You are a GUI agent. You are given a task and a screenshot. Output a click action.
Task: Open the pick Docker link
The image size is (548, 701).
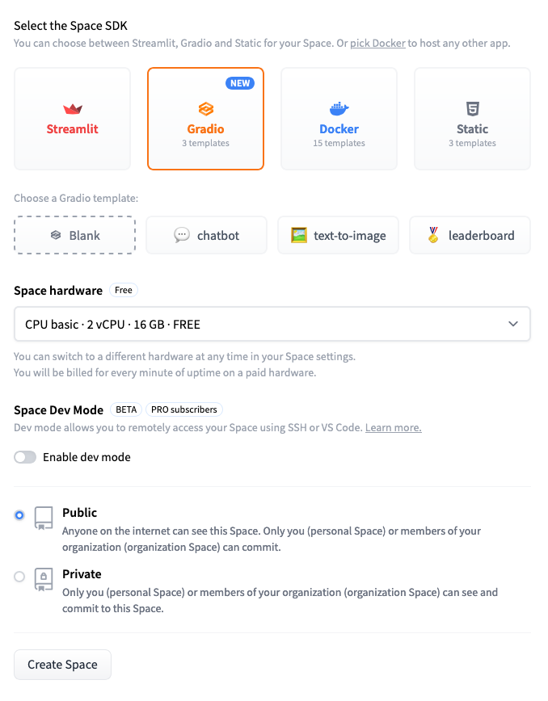[x=377, y=43]
